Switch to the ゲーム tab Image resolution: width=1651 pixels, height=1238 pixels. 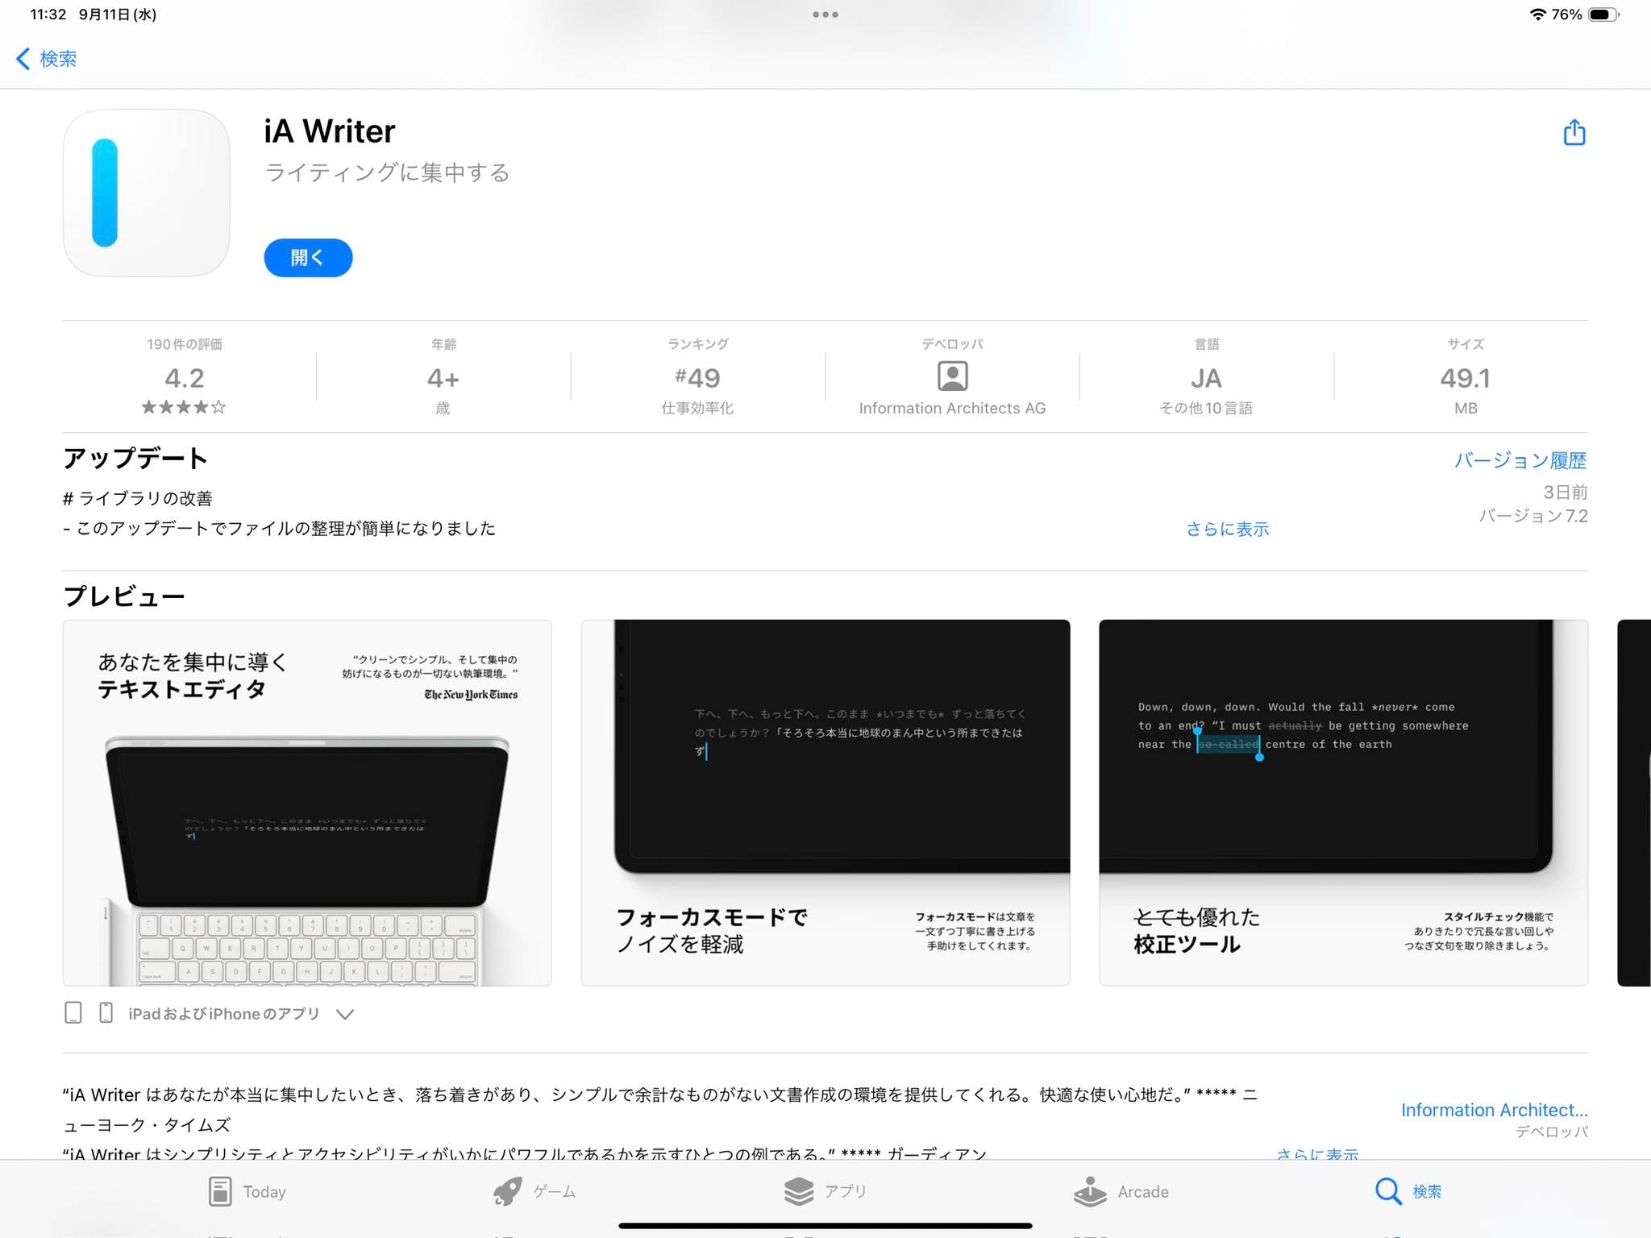tap(534, 1191)
